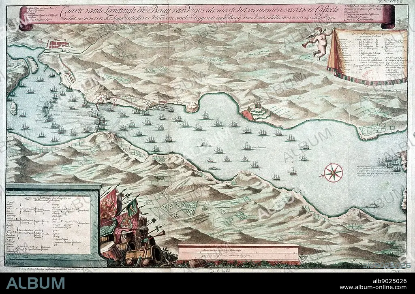
Task: Click the draped ship list held by the cherub
Action: [x=366, y=57]
